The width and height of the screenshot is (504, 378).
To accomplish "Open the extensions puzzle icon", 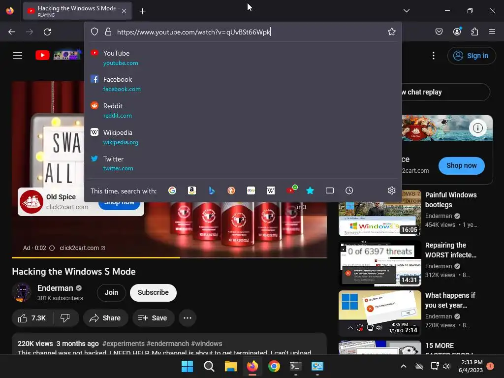I will point(475,31).
